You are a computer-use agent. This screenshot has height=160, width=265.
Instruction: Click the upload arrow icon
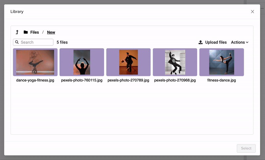pos(200,42)
